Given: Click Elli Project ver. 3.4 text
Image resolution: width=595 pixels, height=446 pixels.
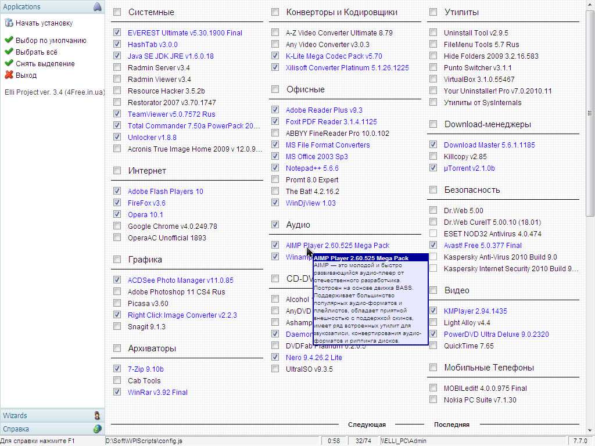Looking at the screenshot, I should (x=54, y=92).
